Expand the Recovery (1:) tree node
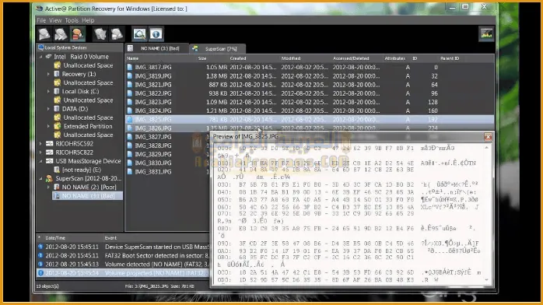This screenshot has width=543, height=305. 48,74
